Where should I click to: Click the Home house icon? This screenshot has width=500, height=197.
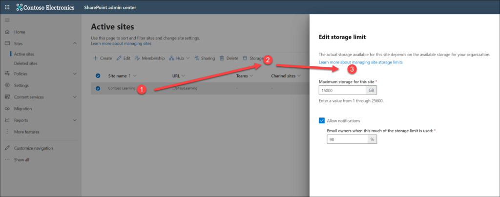tap(7, 32)
